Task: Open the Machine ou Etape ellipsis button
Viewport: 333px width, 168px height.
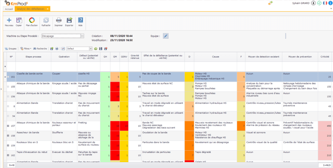Action: point(82,36)
